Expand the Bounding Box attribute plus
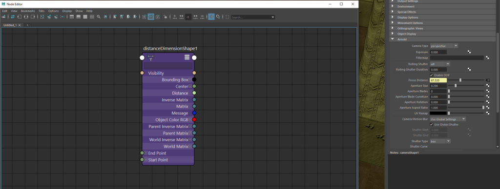The width and height of the screenshot is (500, 189). point(190,79)
